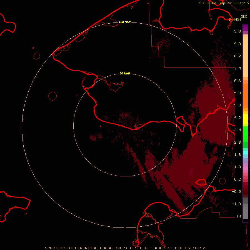Click the 6.6 value on the color scale

coord(237,81)
